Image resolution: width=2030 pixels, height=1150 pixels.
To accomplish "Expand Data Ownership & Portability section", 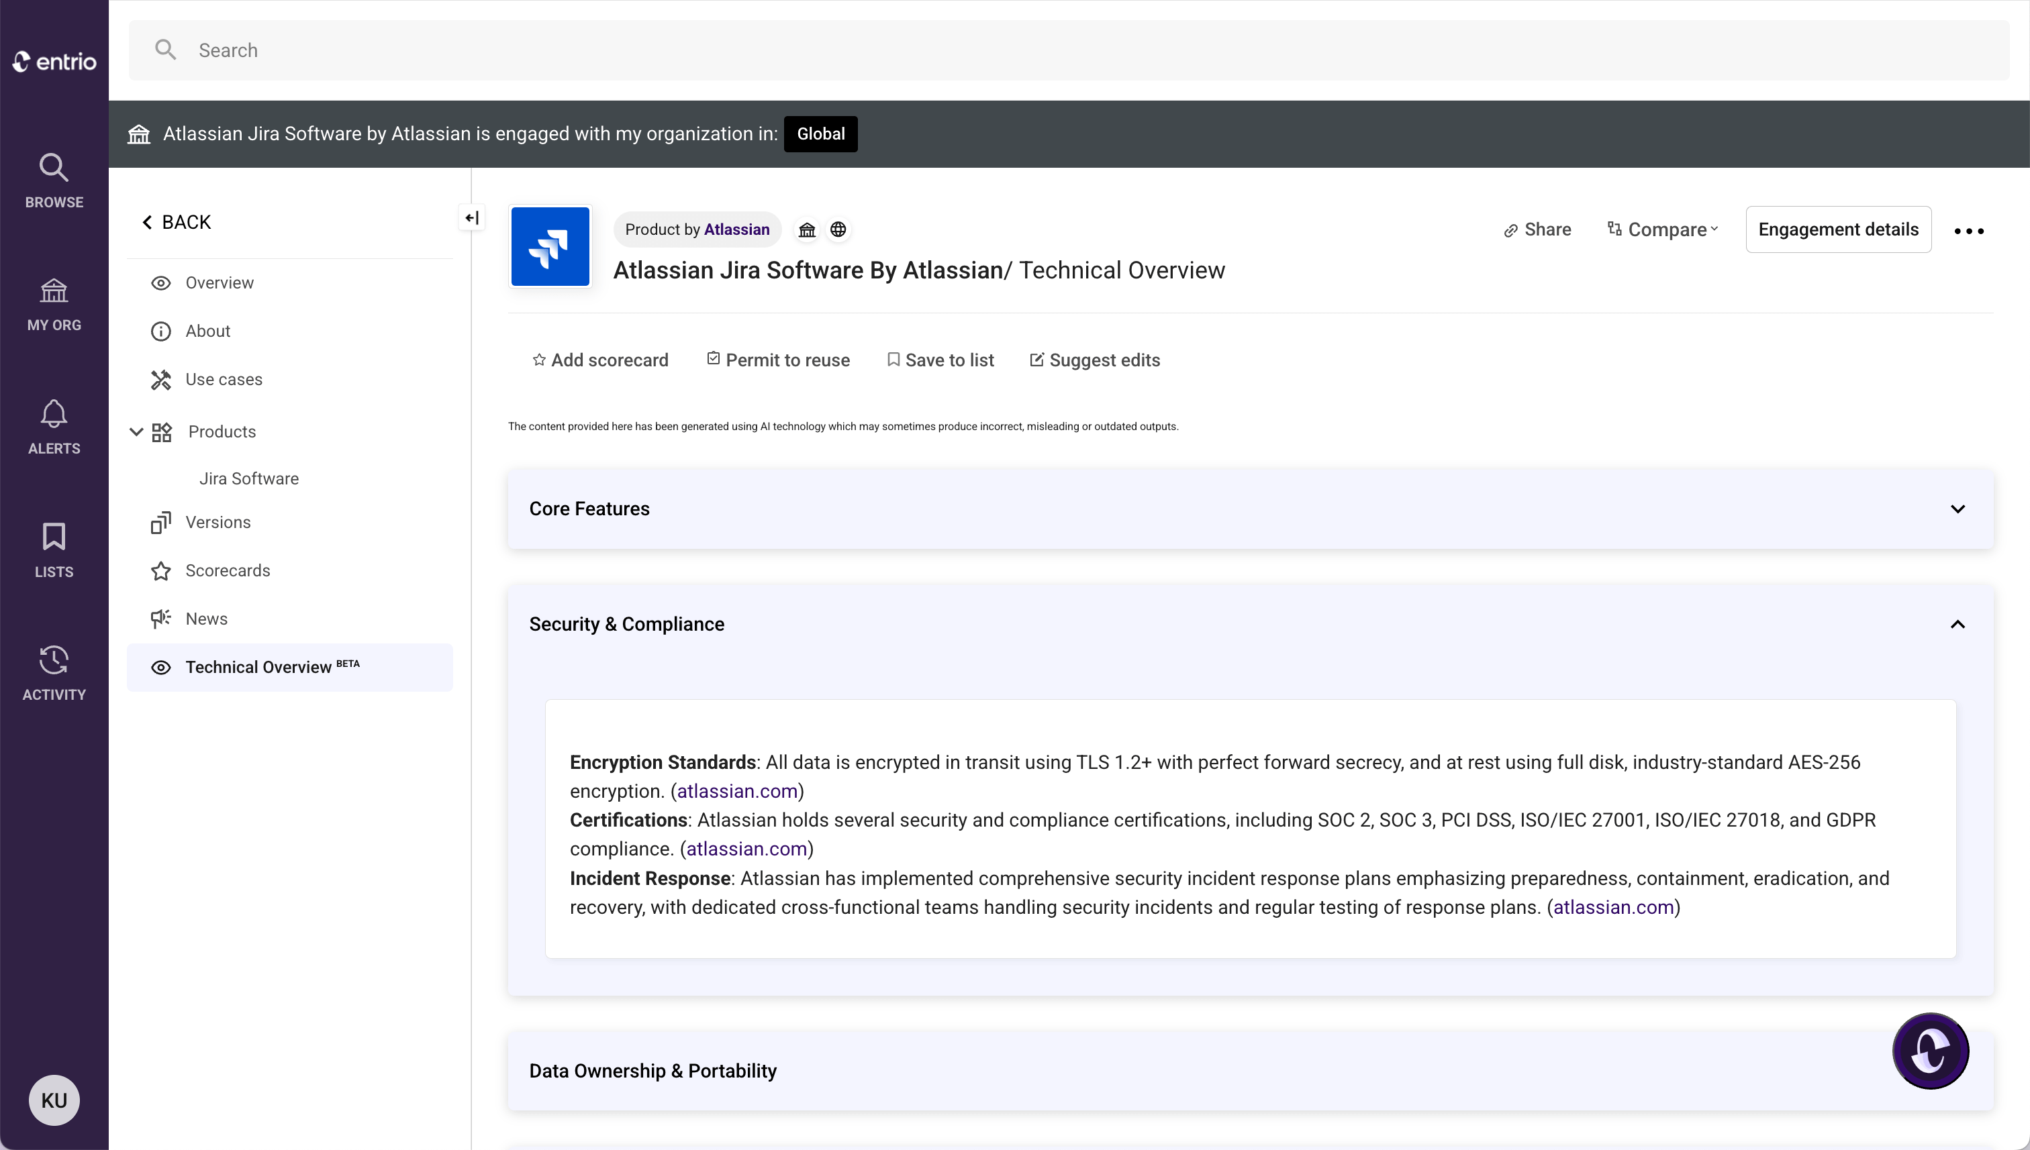I will click(1250, 1071).
